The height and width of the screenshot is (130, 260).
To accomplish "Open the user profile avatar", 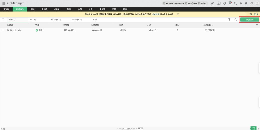I will (257, 3).
